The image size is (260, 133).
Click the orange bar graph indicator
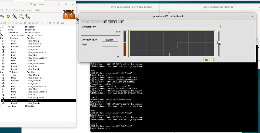[125, 44]
